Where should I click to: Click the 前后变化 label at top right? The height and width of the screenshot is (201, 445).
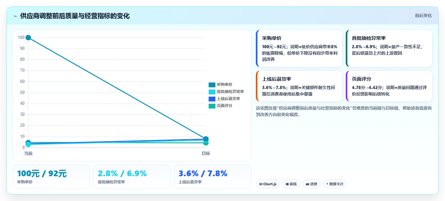pyautogui.click(x=423, y=15)
